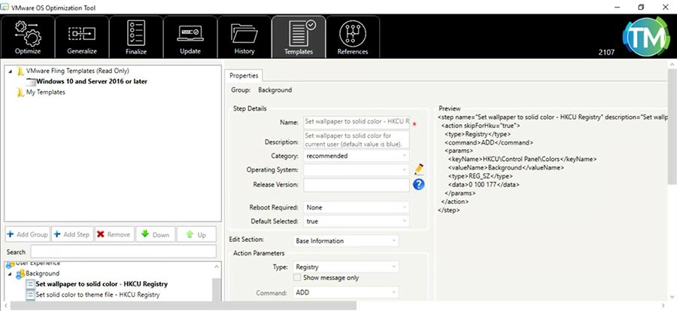The width and height of the screenshot is (677, 311).
Task: Select the Properties tab
Action: pos(243,75)
